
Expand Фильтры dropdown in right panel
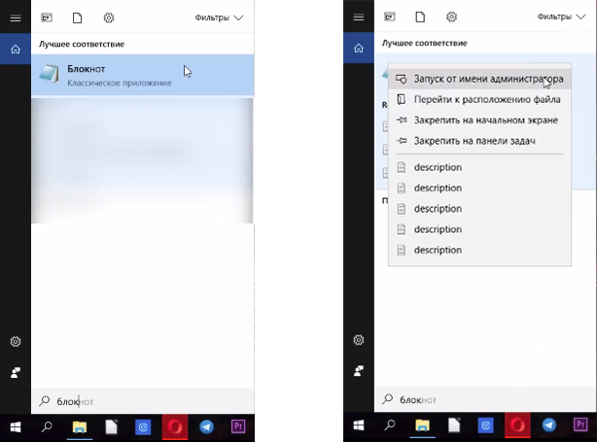pyautogui.click(x=561, y=17)
